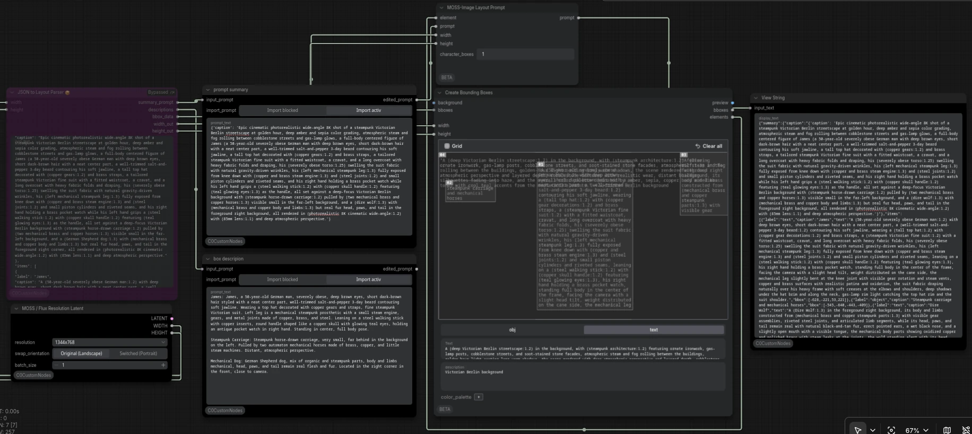The width and height of the screenshot is (972, 434).
Task: Click the summary_prompt output socket
Action: click(178, 102)
